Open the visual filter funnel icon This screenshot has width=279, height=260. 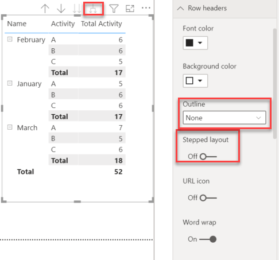pyautogui.click(x=114, y=9)
